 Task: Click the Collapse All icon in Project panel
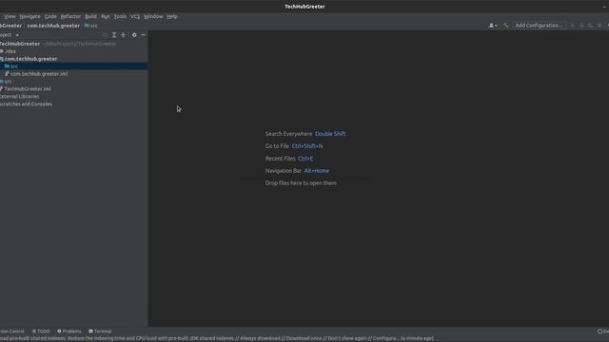(x=124, y=35)
